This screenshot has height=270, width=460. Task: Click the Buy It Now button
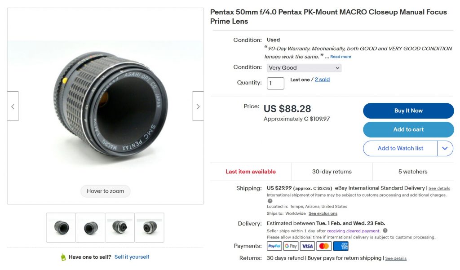[x=408, y=111]
